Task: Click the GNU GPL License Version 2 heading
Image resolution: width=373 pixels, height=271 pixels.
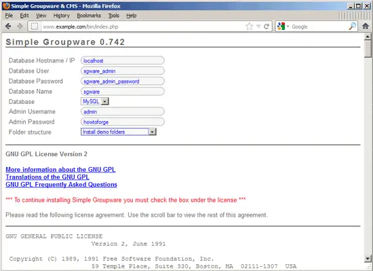Action: tap(46, 154)
